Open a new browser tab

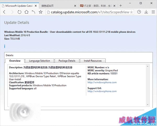tap(121, 5)
